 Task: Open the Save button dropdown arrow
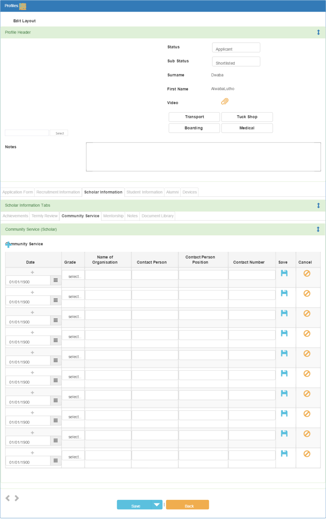[x=157, y=505]
